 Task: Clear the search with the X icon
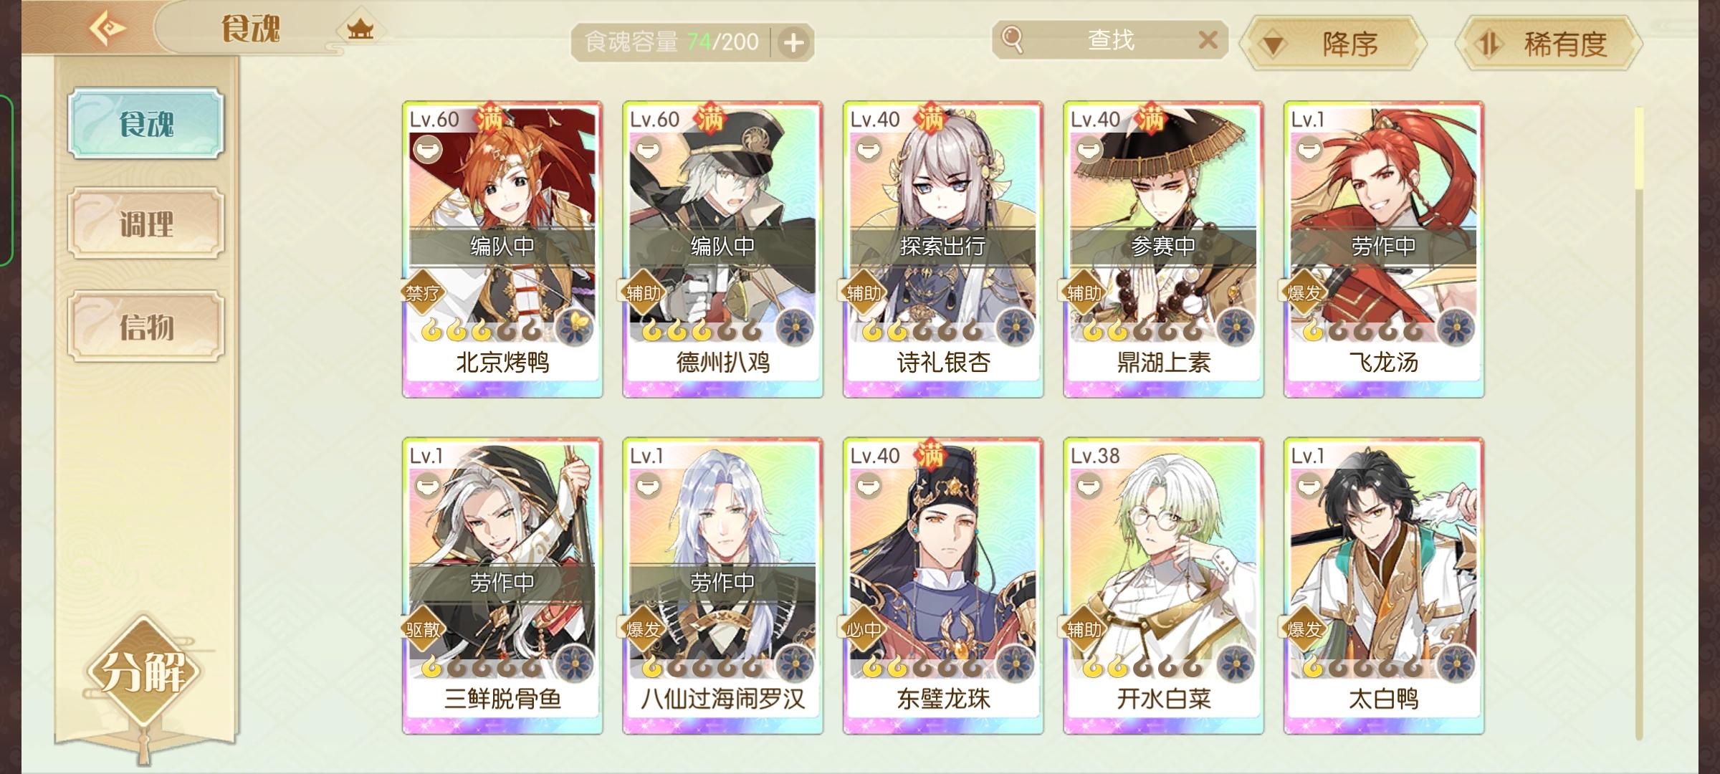pos(1208,40)
